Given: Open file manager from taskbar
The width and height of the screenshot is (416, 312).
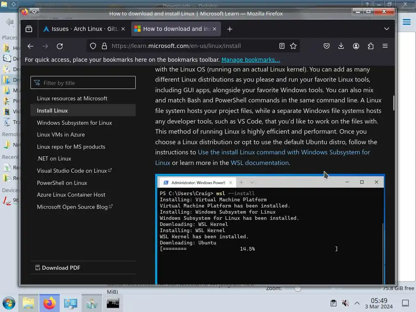Looking at the screenshot, I should pos(28,303).
